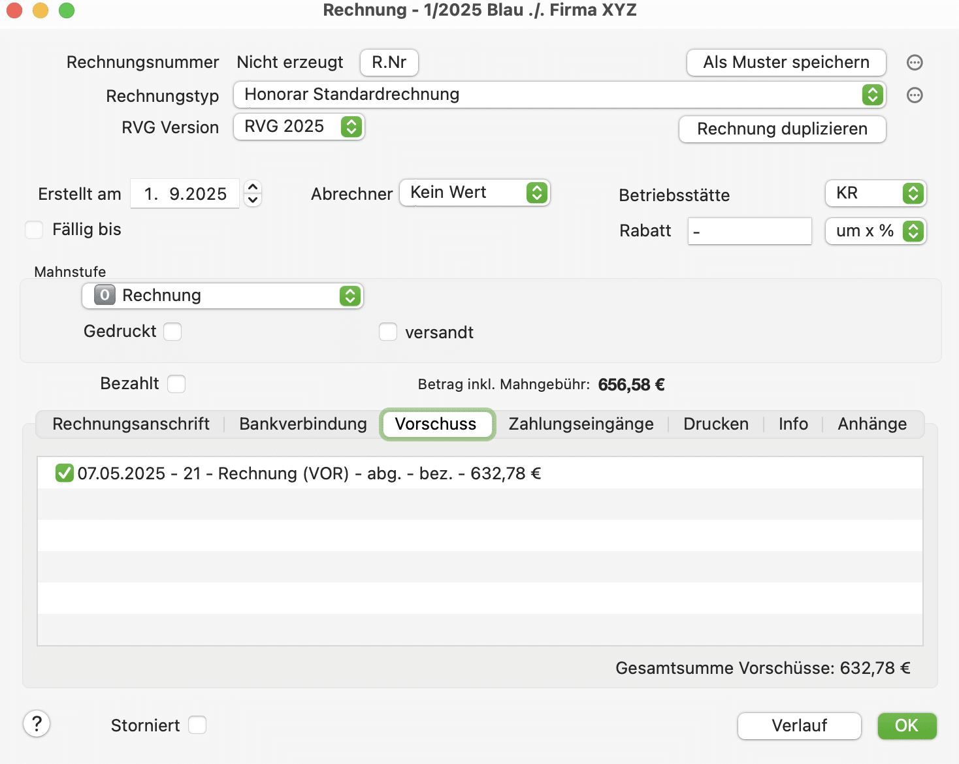Open the help question mark button

pos(37,724)
